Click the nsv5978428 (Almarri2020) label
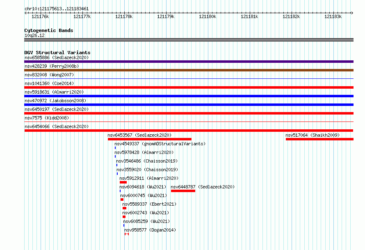Viewport: 365px width, 250px height. 144,152
